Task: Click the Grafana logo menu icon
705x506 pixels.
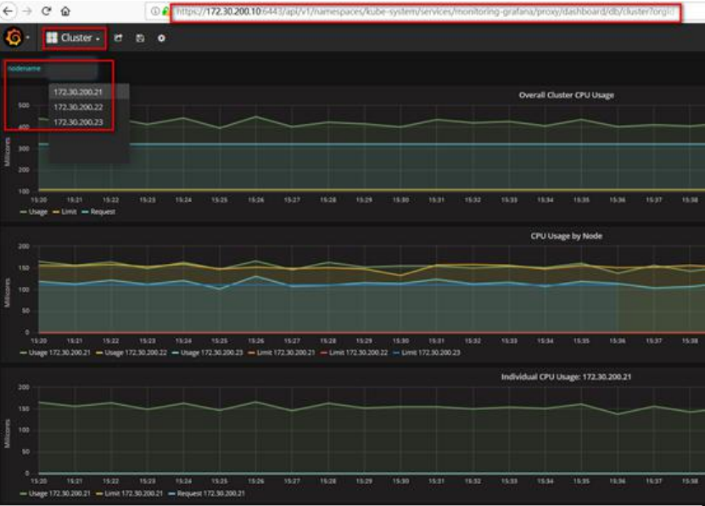Action: tap(14, 38)
